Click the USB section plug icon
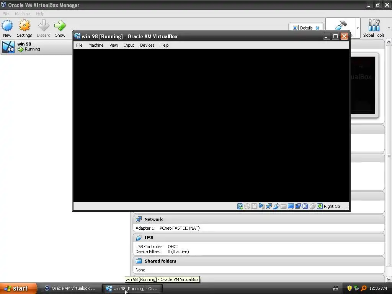392x294 pixels. coord(139,238)
